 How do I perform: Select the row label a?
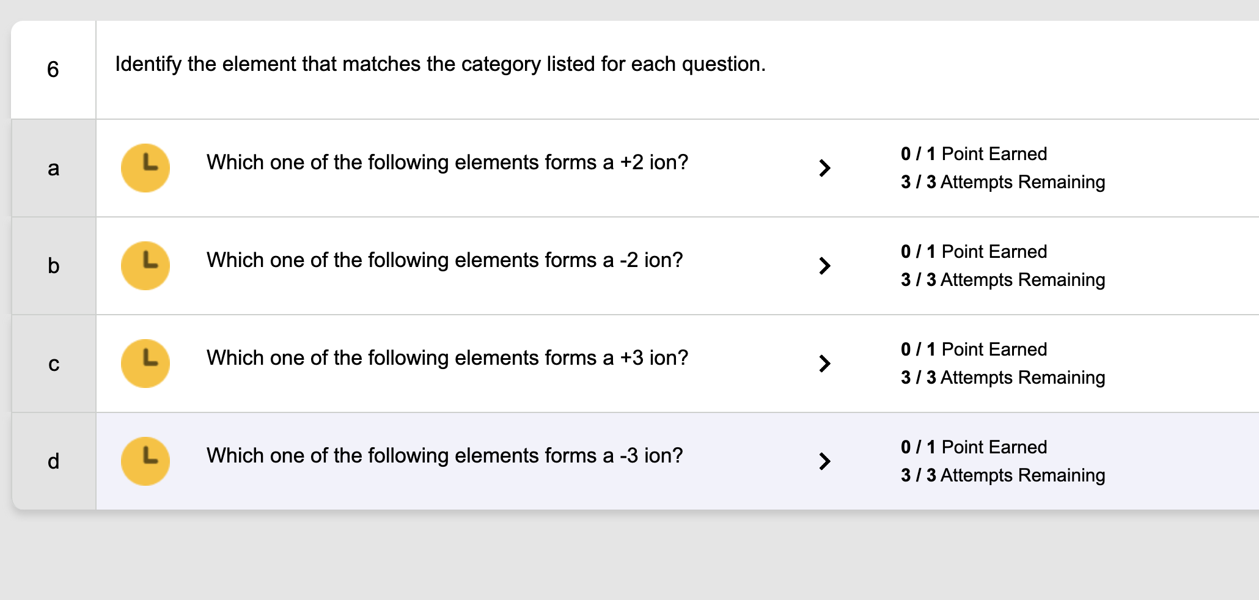[x=54, y=168]
